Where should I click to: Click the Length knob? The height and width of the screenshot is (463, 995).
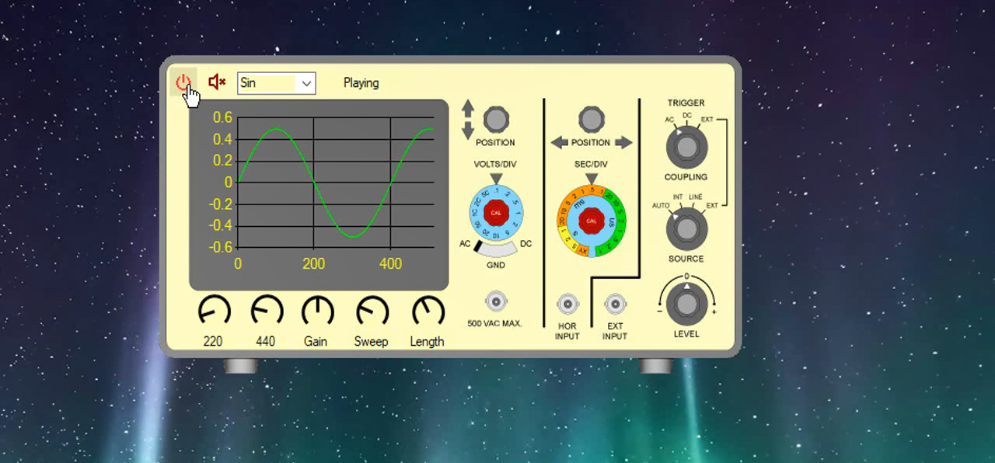(427, 311)
